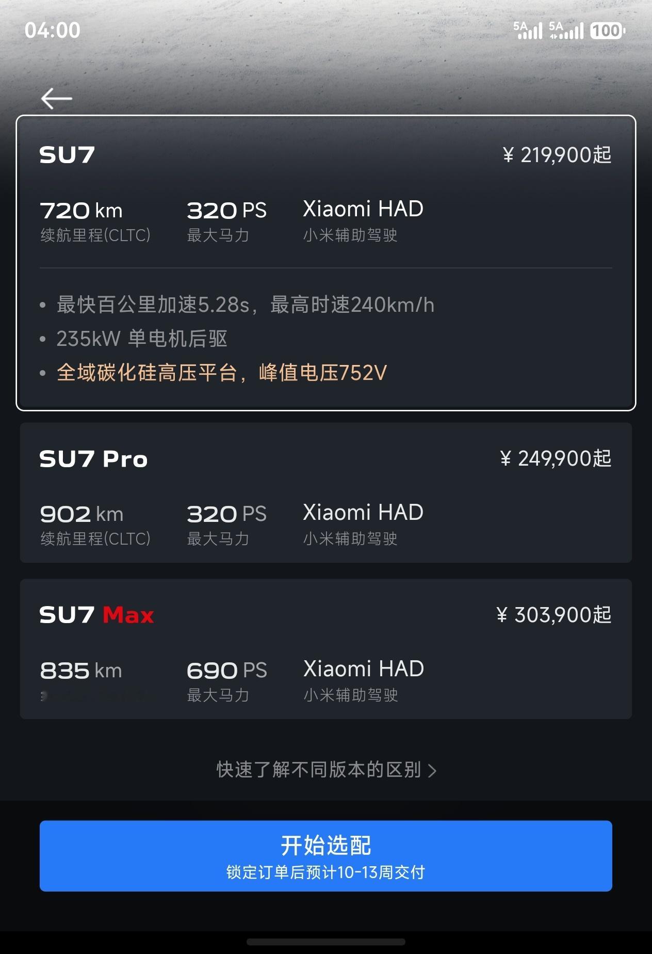652x954 pixels.
Task: Open 快速了解不同版本的区别 comparison link
Action: 327,770
